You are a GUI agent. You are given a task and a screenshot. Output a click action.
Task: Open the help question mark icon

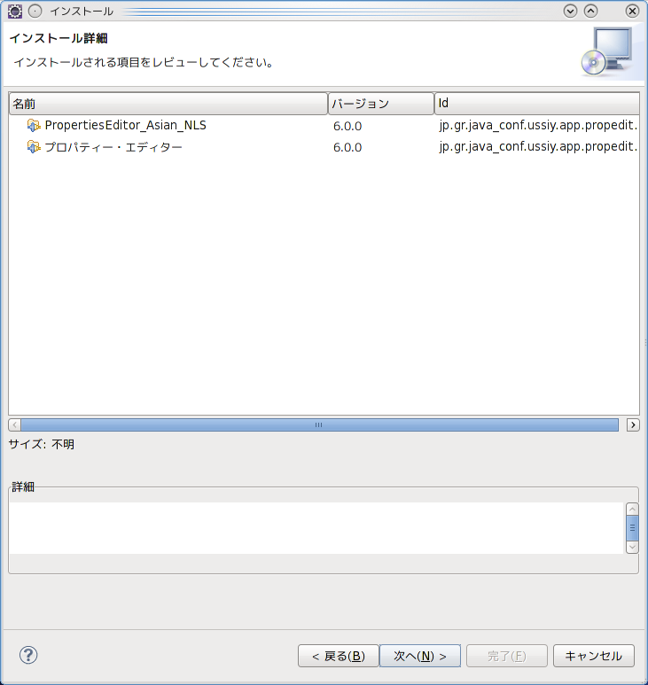pos(28,655)
